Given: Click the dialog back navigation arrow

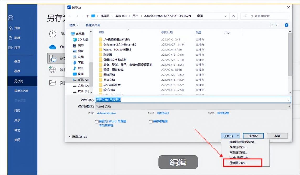Looking at the screenshot, I should pos(70,16).
